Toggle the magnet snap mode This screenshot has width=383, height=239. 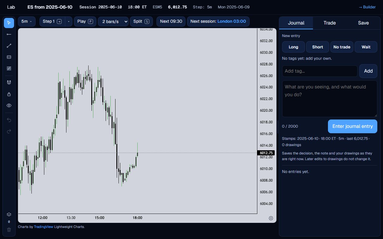(x=9, y=82)
